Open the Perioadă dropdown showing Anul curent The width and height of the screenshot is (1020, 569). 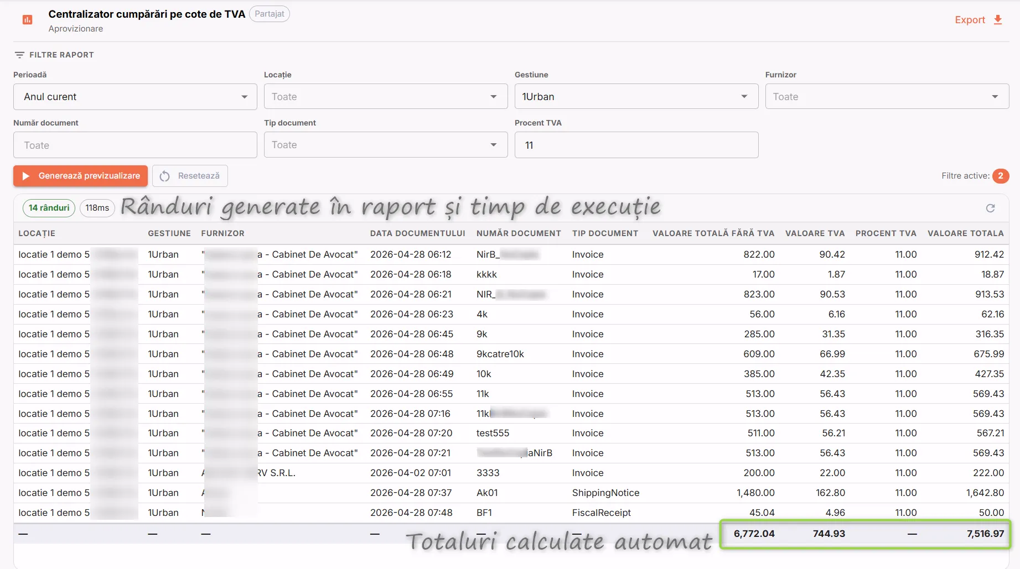135,97
